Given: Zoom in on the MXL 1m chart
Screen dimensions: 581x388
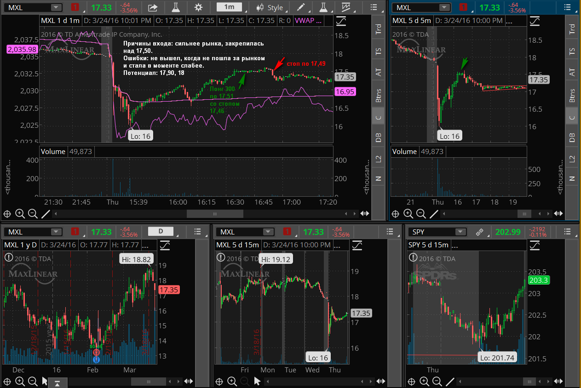Looking at the screenshot, I should (x=20, y=213).
